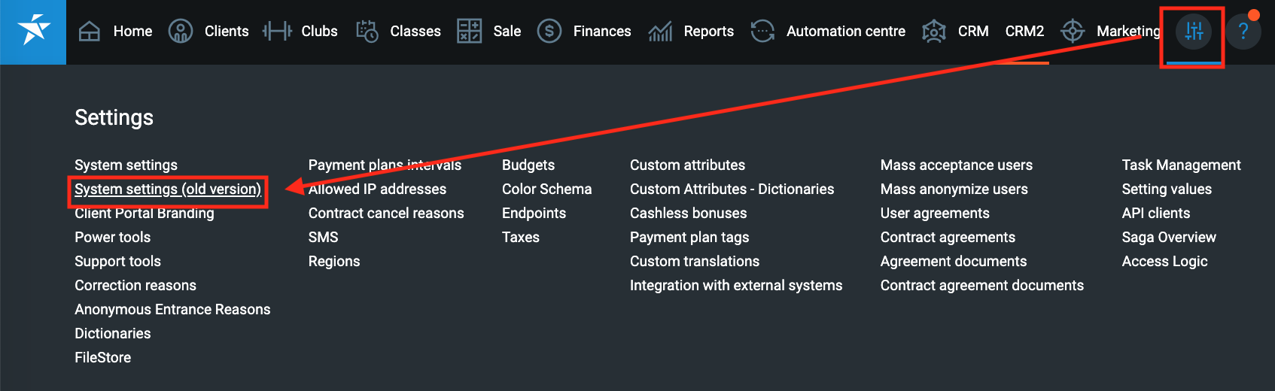Open the settings sliders icon
Viewport: 1275px width, 391px height.
click(1194, 32)
